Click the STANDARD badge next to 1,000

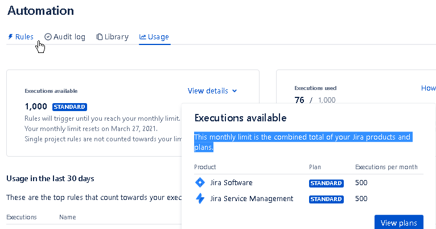pos(69,107)
